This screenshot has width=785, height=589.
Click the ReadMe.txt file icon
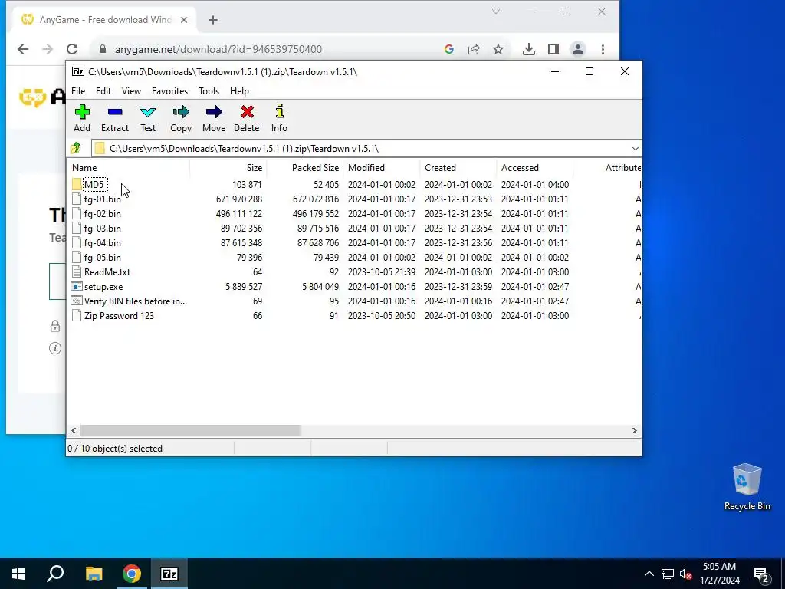click(x=76, y=272)
